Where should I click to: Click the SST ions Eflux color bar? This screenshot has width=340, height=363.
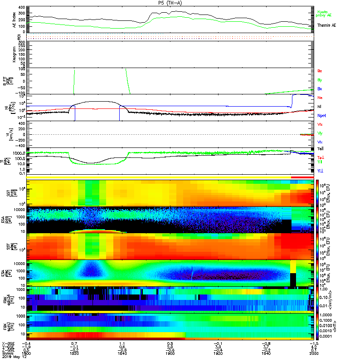coord(317,193)
